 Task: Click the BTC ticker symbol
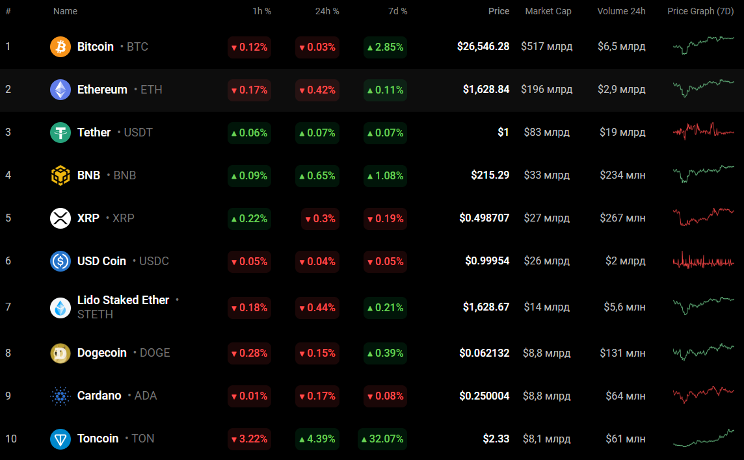pos(138,47)
